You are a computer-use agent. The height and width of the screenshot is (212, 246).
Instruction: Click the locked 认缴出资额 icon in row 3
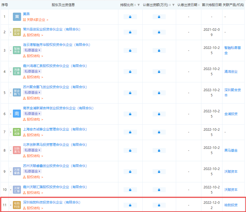(159, 51)
